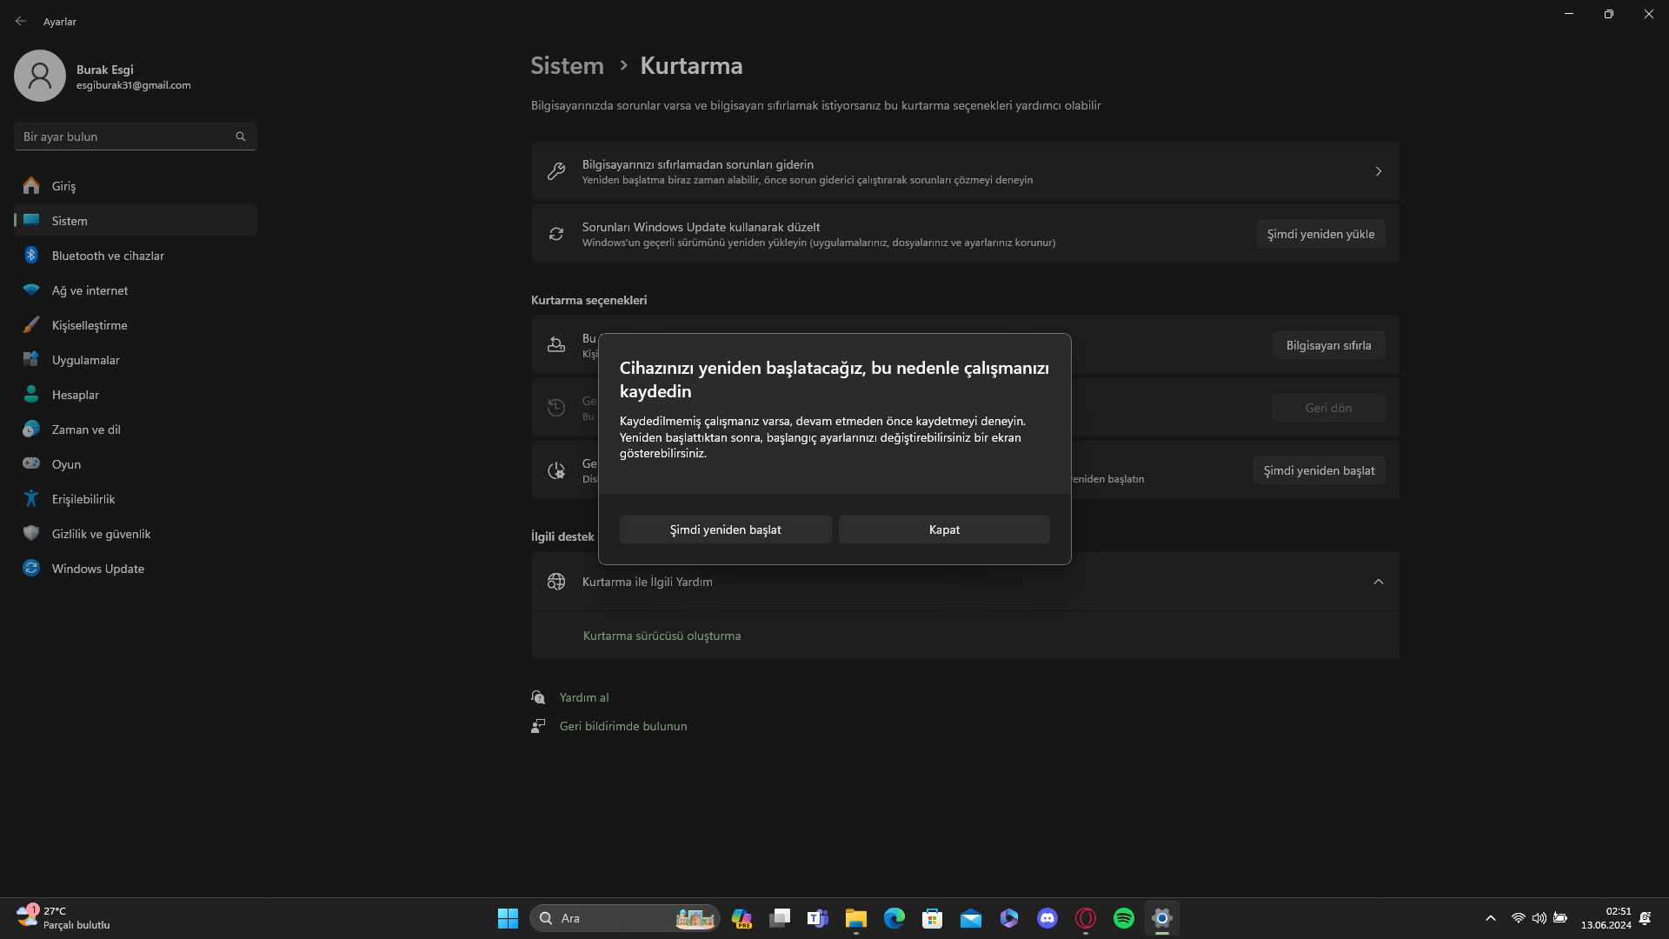
Task: Click the search magnifier in settings box
Action: (x=241, y=137)
